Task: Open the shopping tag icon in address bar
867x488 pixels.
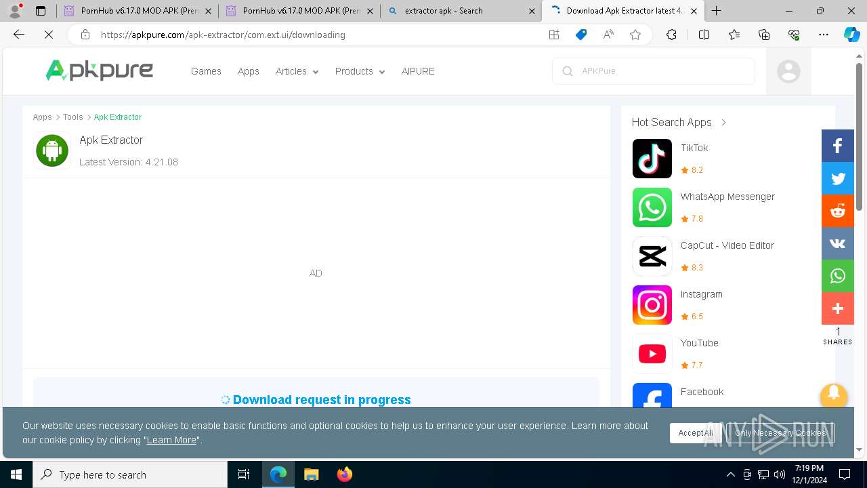Action: tap(581, 35)
